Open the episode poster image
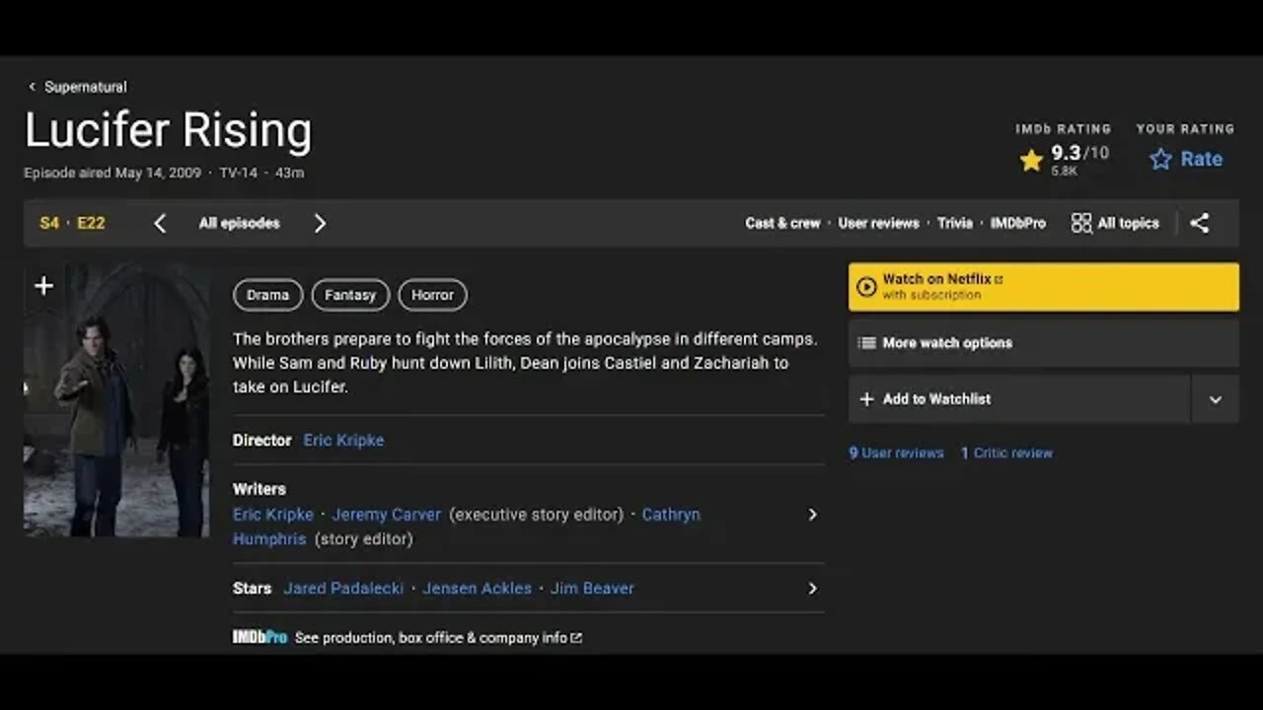Image resolution: width=1263 pixels, height=710 pixels. [116, 399]
